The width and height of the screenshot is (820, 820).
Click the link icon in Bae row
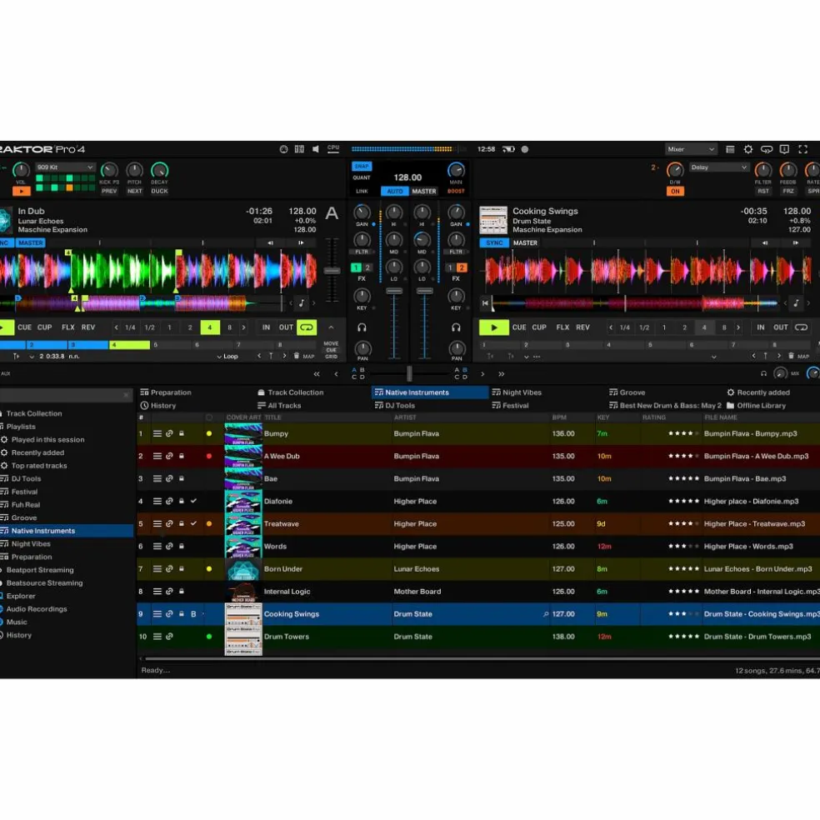click(169, 478)
